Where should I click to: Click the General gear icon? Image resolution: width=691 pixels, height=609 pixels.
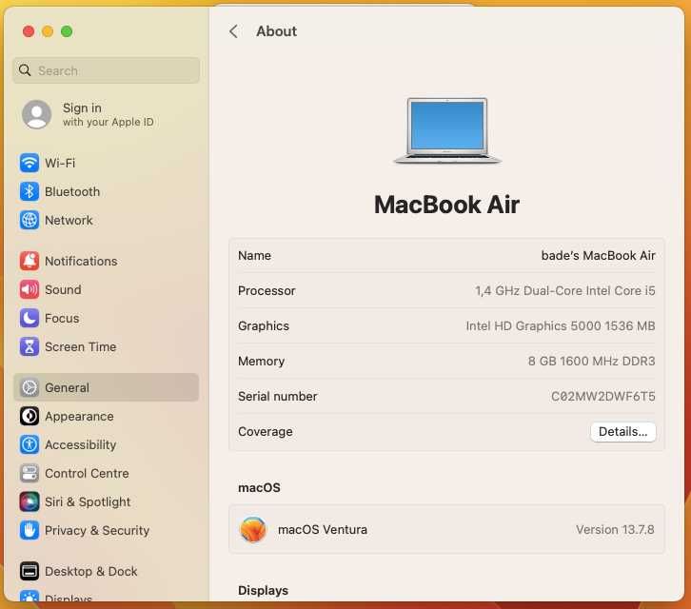(30, 387)
